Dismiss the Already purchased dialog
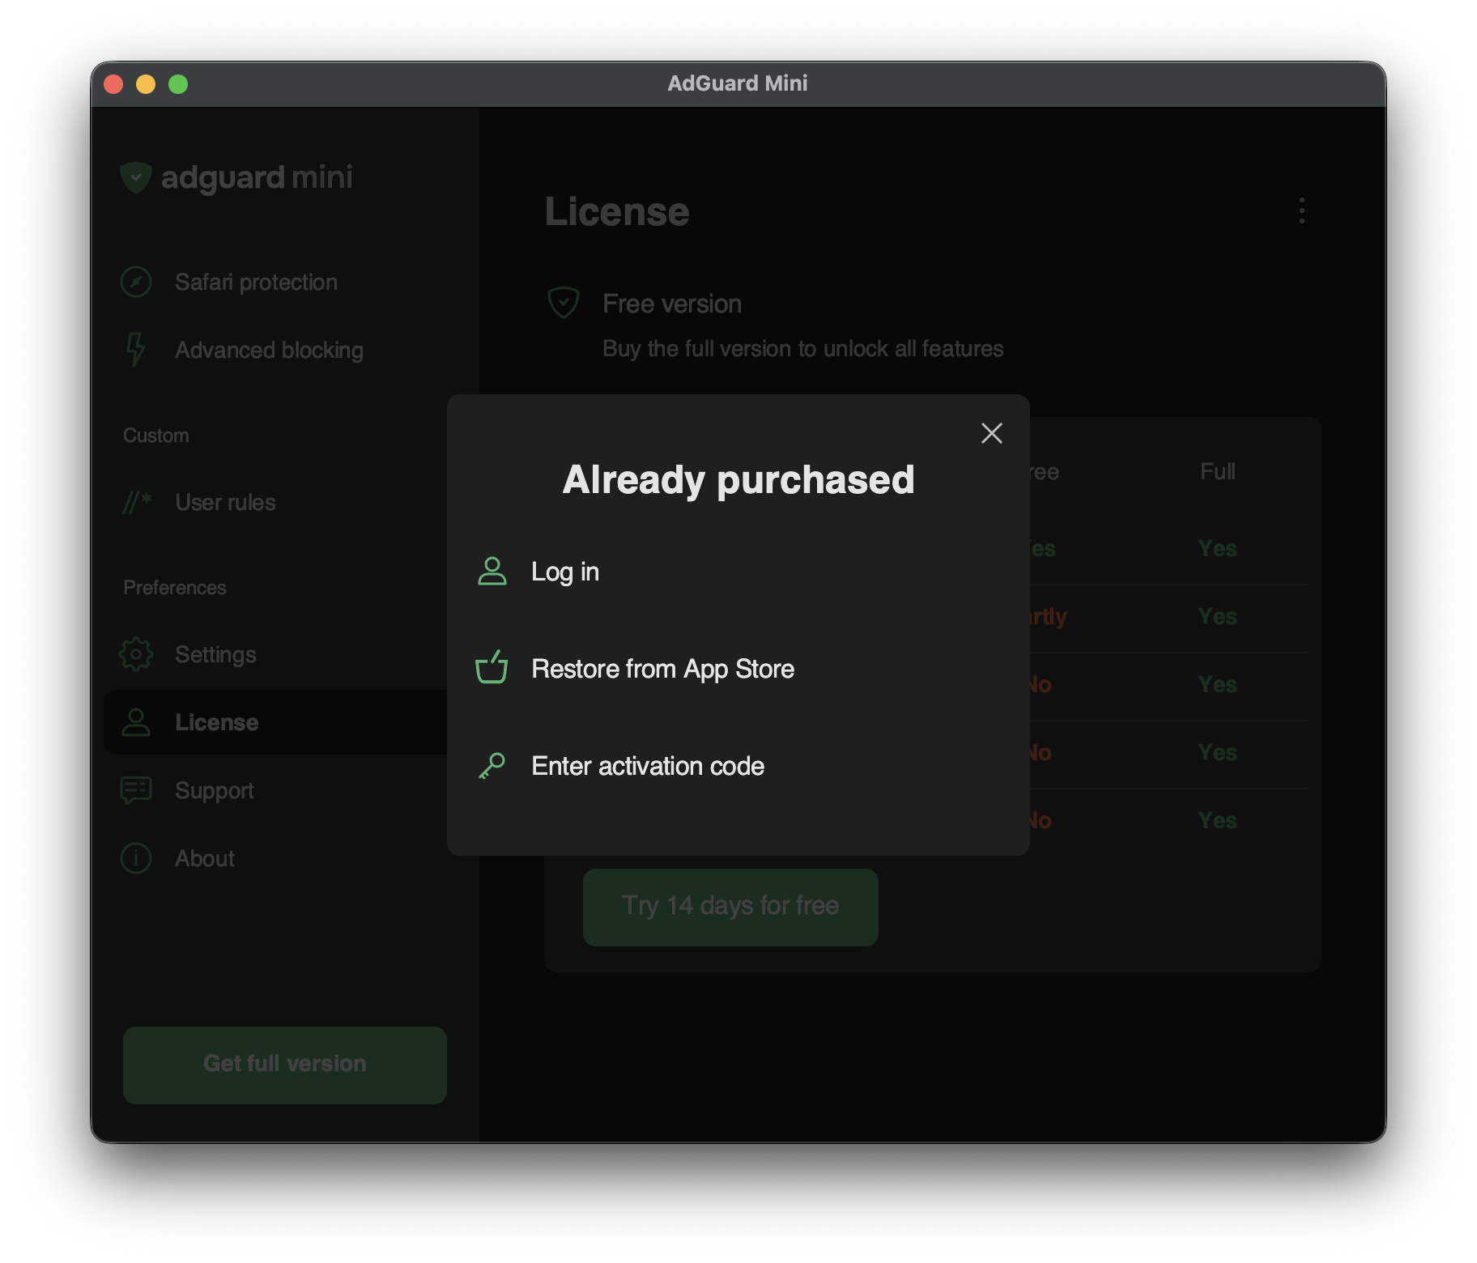Screen dimensions: 1477x1263 991,433
